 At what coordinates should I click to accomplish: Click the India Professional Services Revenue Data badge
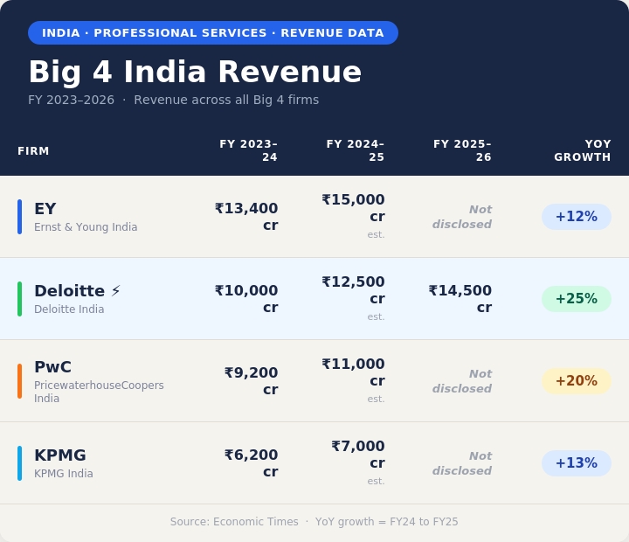213,33
